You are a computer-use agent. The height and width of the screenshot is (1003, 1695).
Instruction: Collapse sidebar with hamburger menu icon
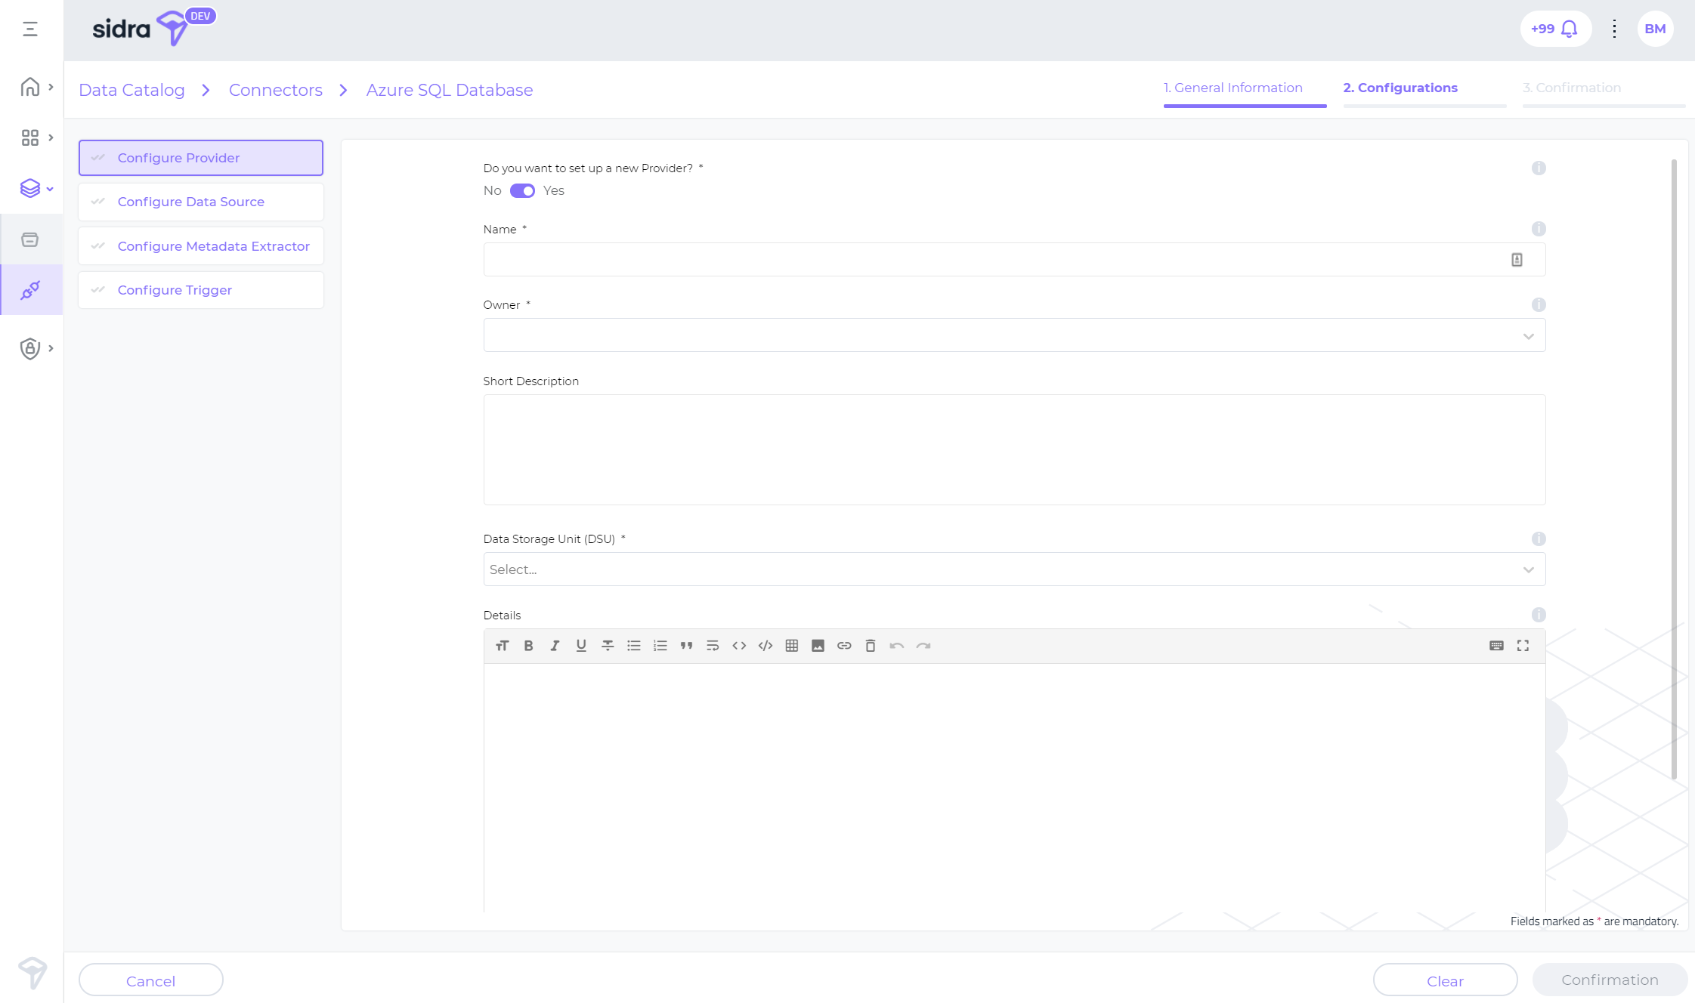(x=30, y=29)
